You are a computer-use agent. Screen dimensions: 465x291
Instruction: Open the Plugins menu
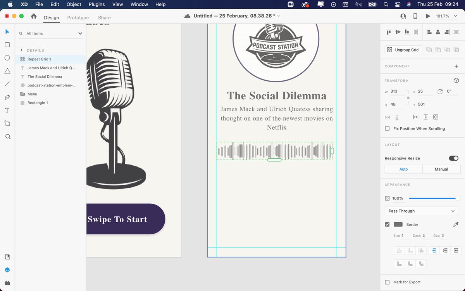pos(96,4)
